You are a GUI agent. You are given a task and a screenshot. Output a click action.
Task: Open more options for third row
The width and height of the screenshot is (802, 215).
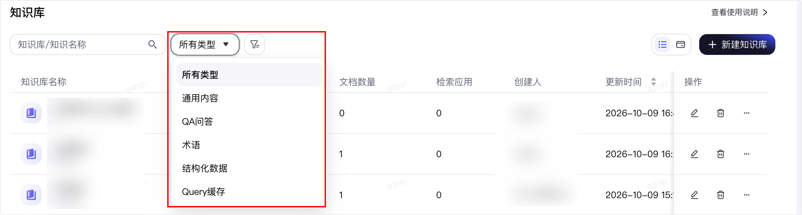[747, 195]
